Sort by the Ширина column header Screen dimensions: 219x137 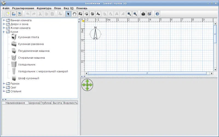34,103
